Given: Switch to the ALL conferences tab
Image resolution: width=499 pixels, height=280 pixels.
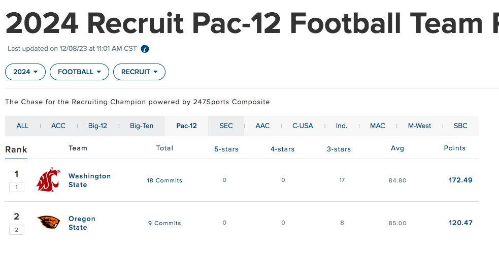Looking at the screenshot, I should tap(22, 126).
